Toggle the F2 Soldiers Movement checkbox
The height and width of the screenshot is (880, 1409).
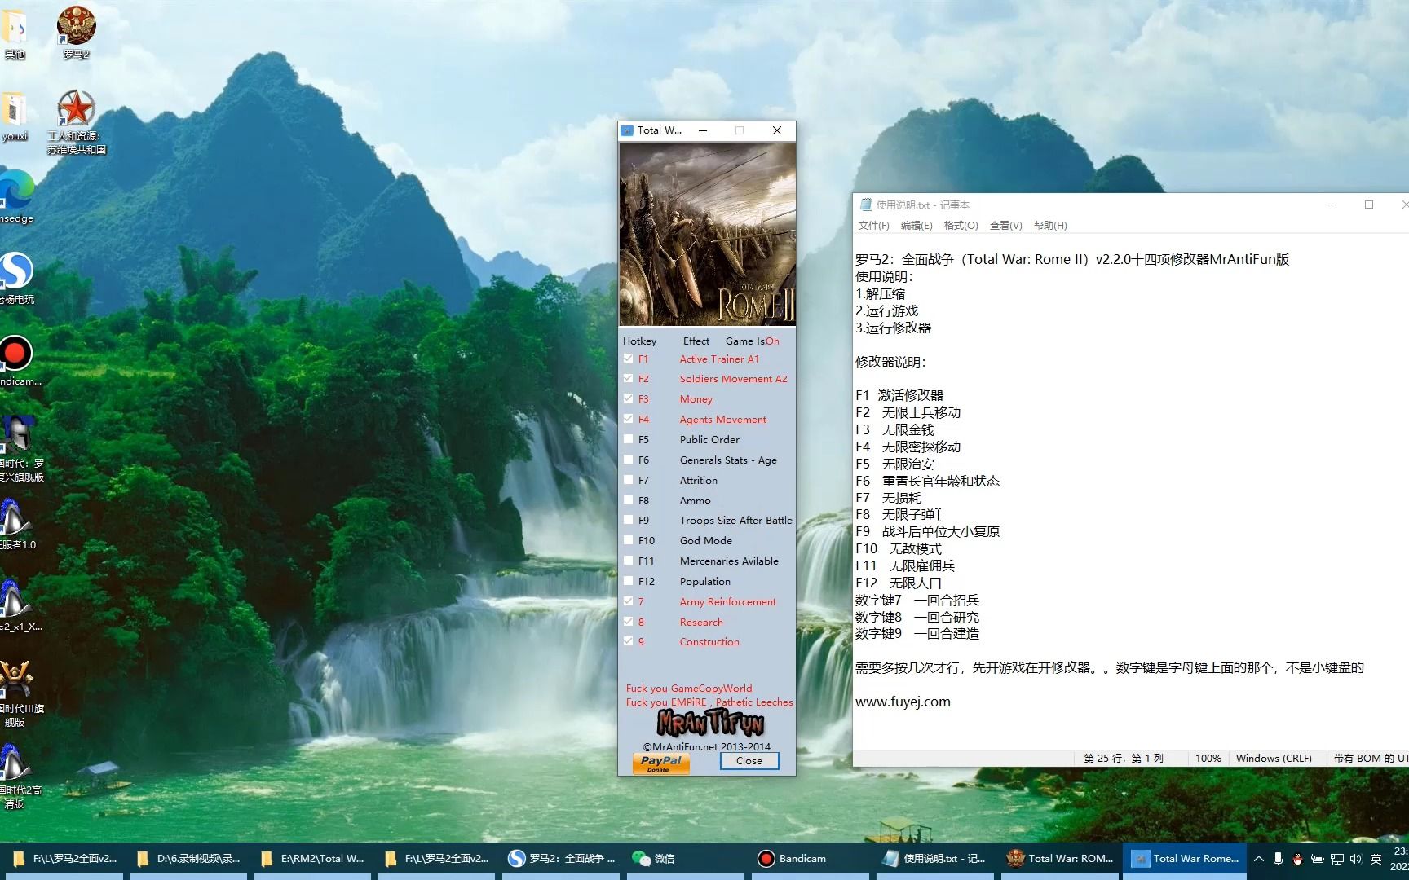point(628,378)
